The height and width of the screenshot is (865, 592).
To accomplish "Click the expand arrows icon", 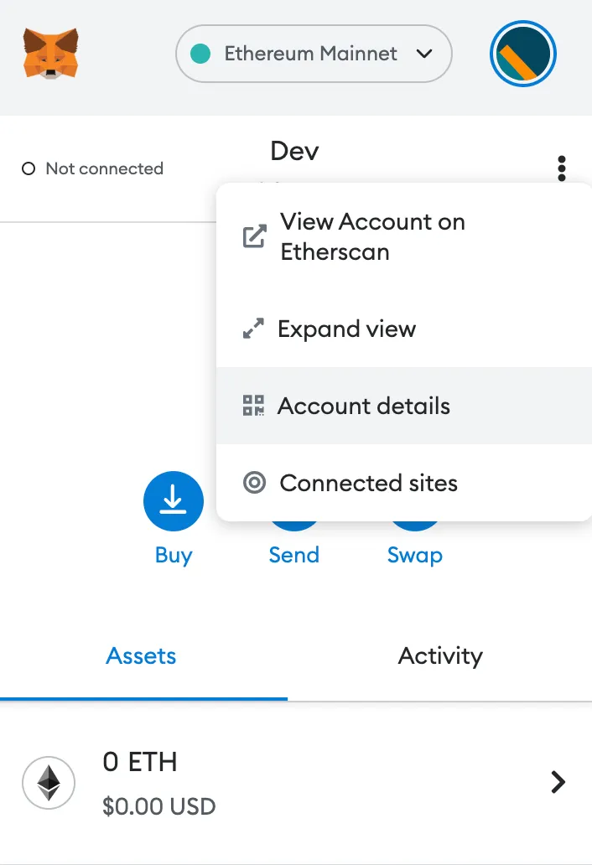I will (x=253, y=329).
